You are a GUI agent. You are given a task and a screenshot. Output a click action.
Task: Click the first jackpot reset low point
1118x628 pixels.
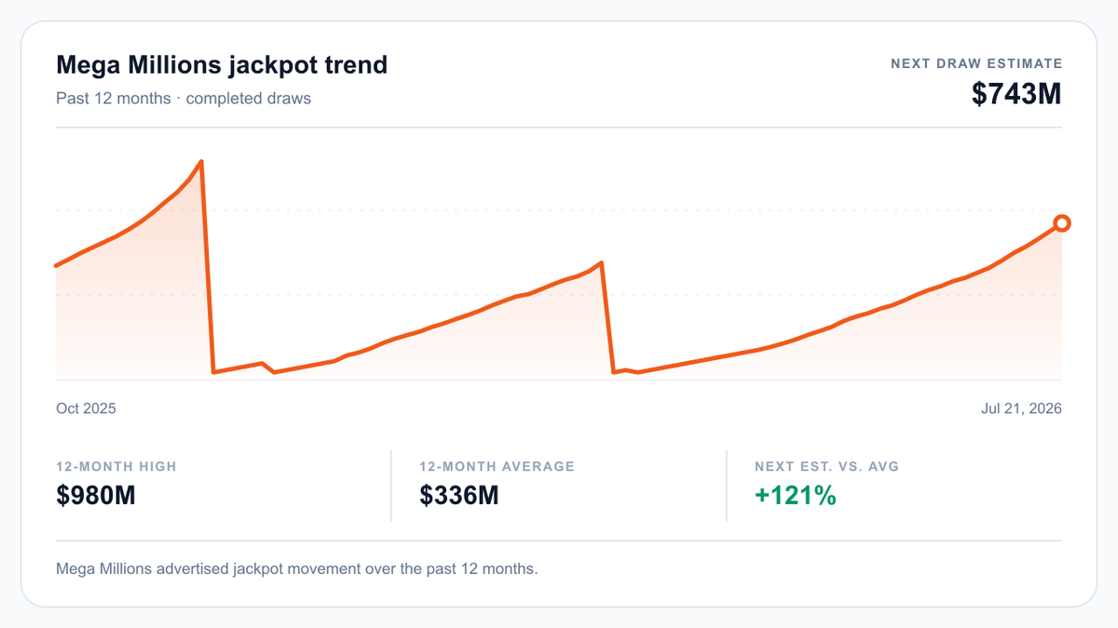point(214,372)
